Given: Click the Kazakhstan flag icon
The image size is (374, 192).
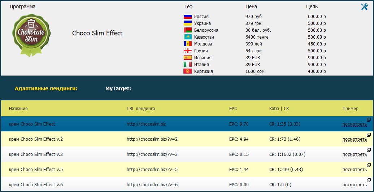Looking at the screenshot, I should click(x=188, y=37).
